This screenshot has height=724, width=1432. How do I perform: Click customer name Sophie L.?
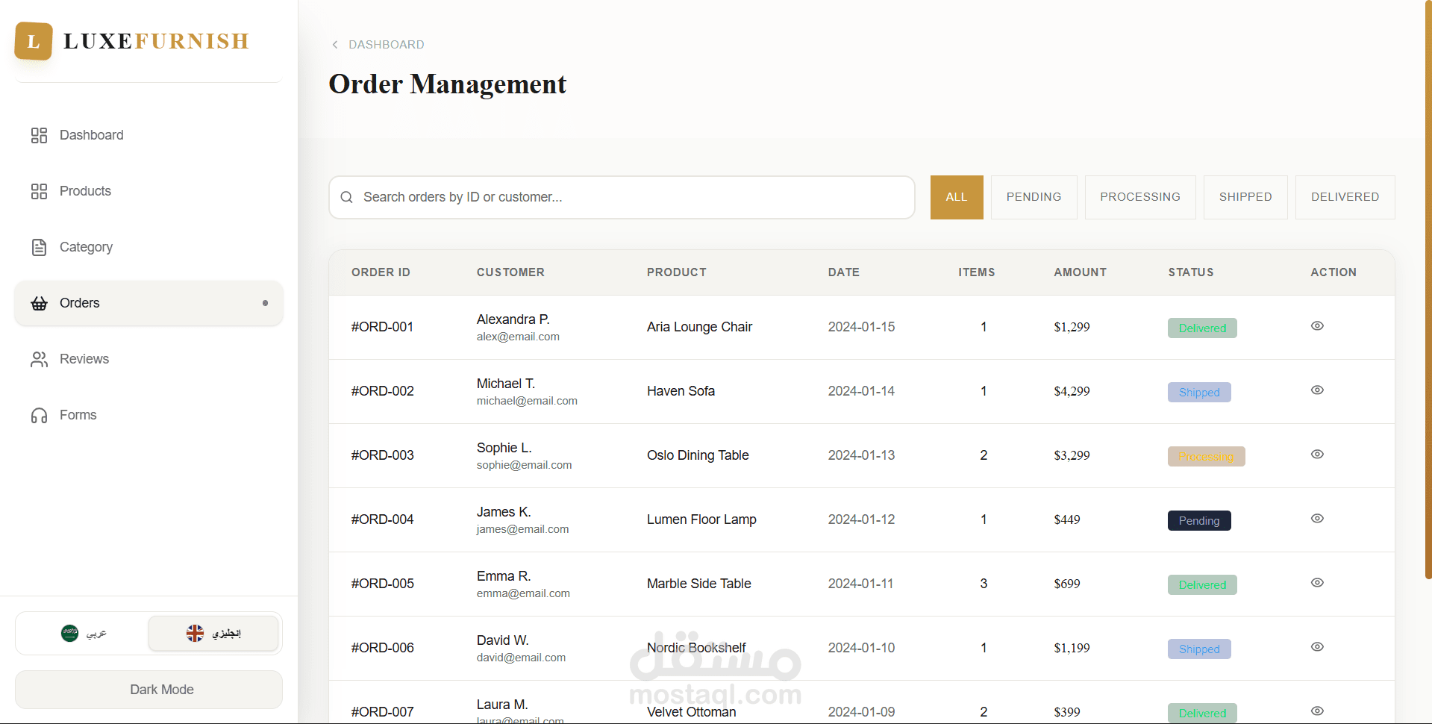click(504, 448)
